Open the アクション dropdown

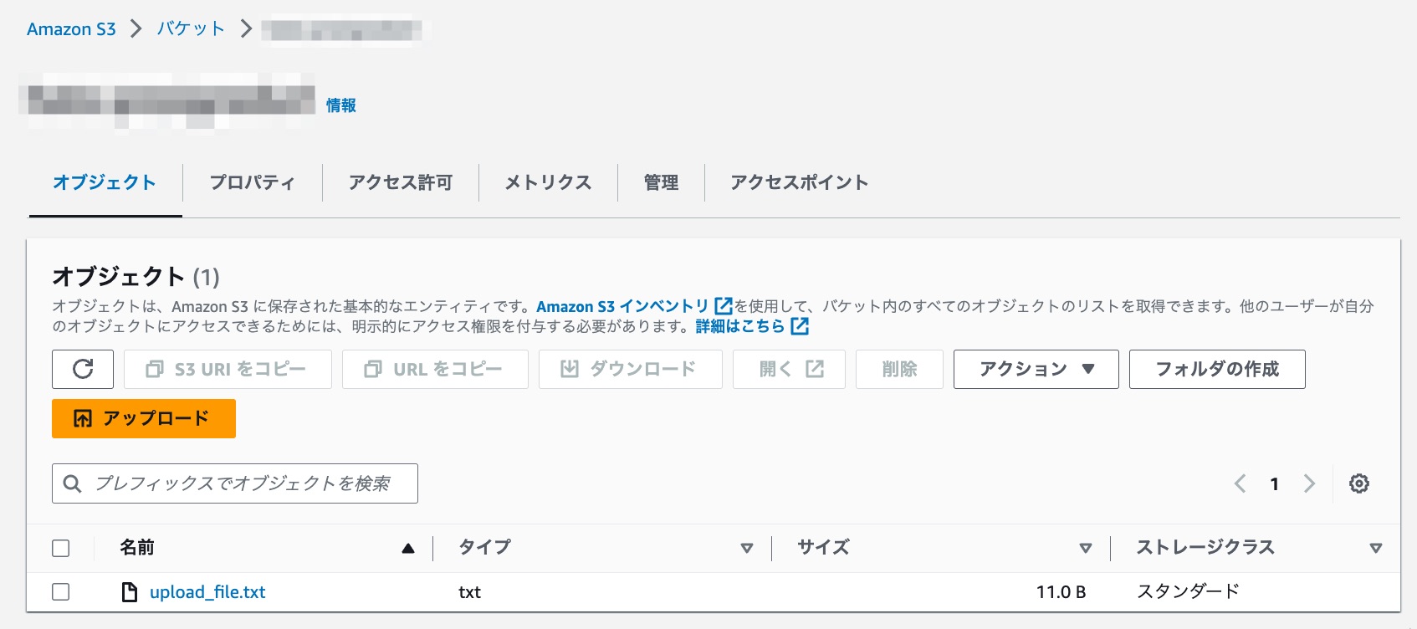[1035, 369]
